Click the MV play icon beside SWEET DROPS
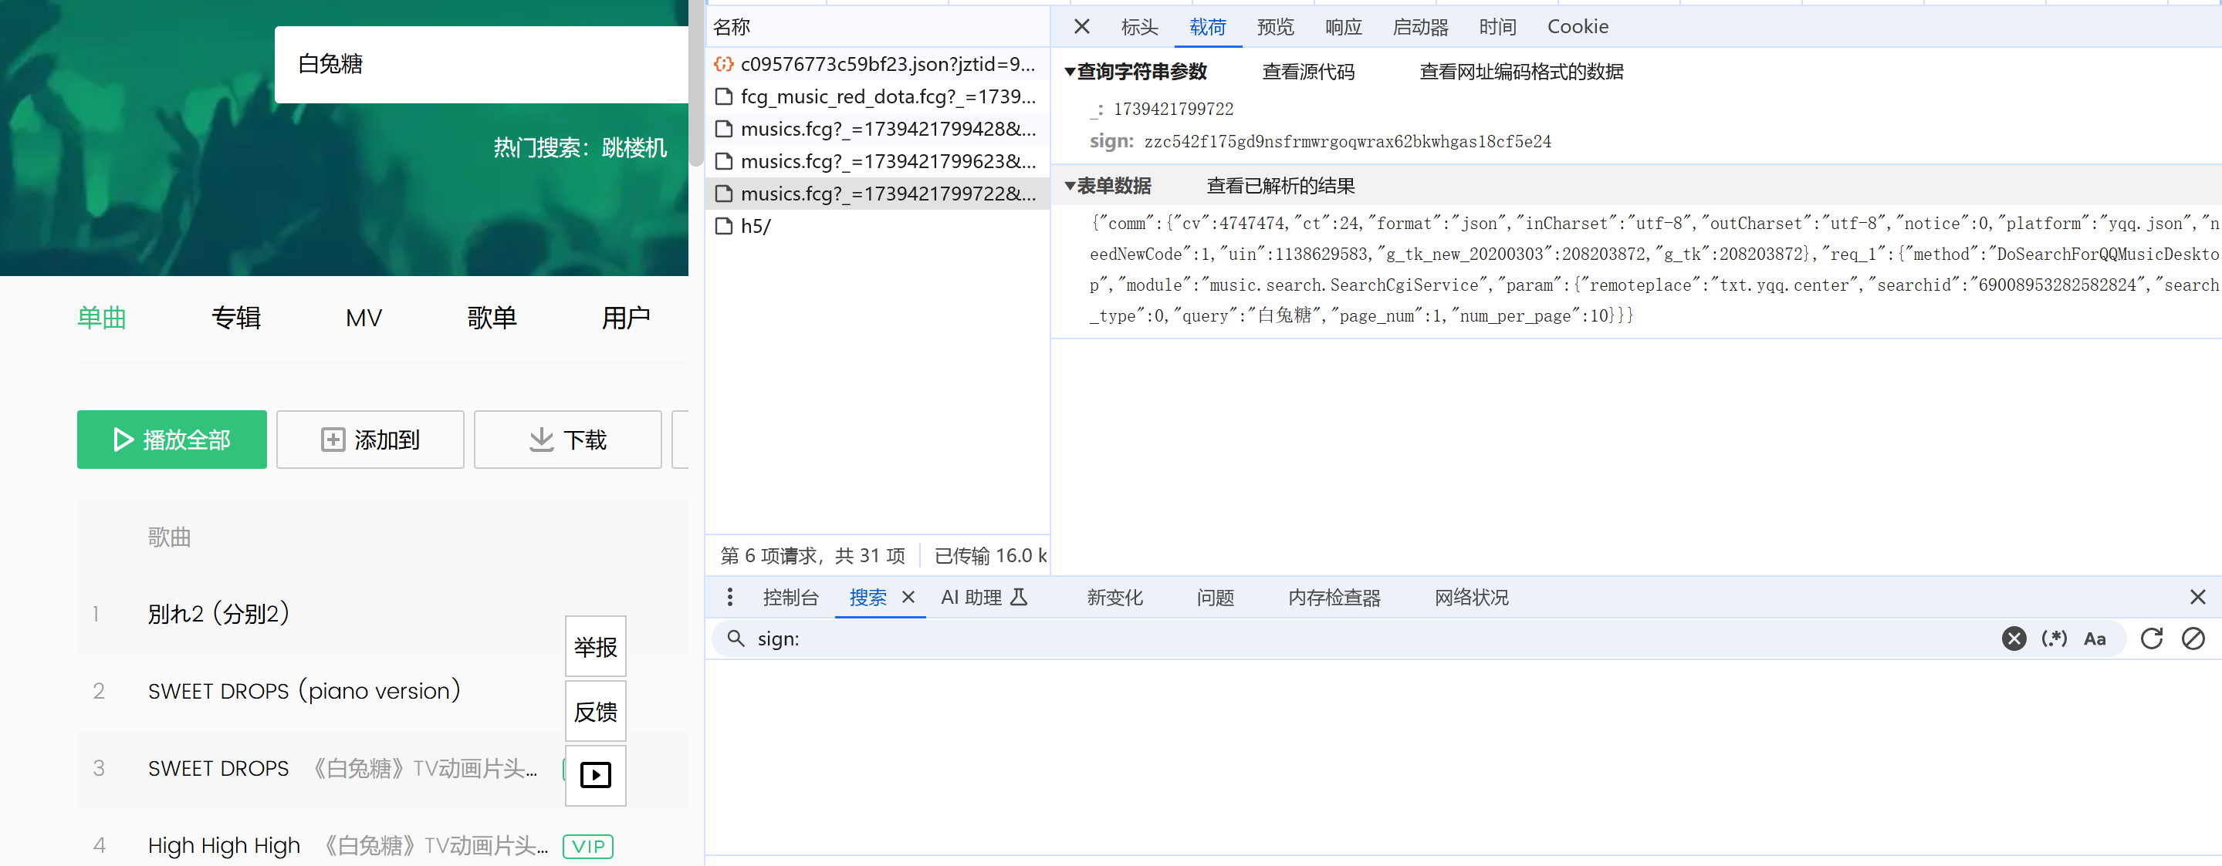 pyautogui.click(x=595, y=775)
